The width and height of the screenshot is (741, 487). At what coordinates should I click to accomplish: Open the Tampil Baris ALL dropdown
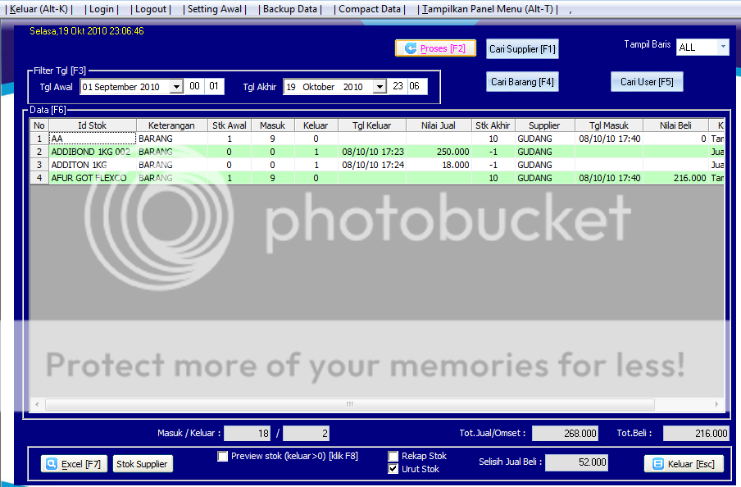[723, 47]
